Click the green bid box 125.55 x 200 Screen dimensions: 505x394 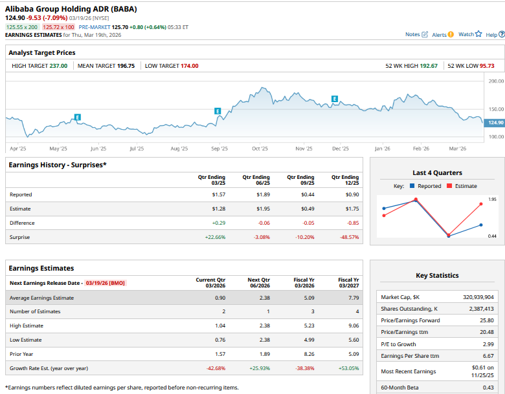[x=22, y=27]
